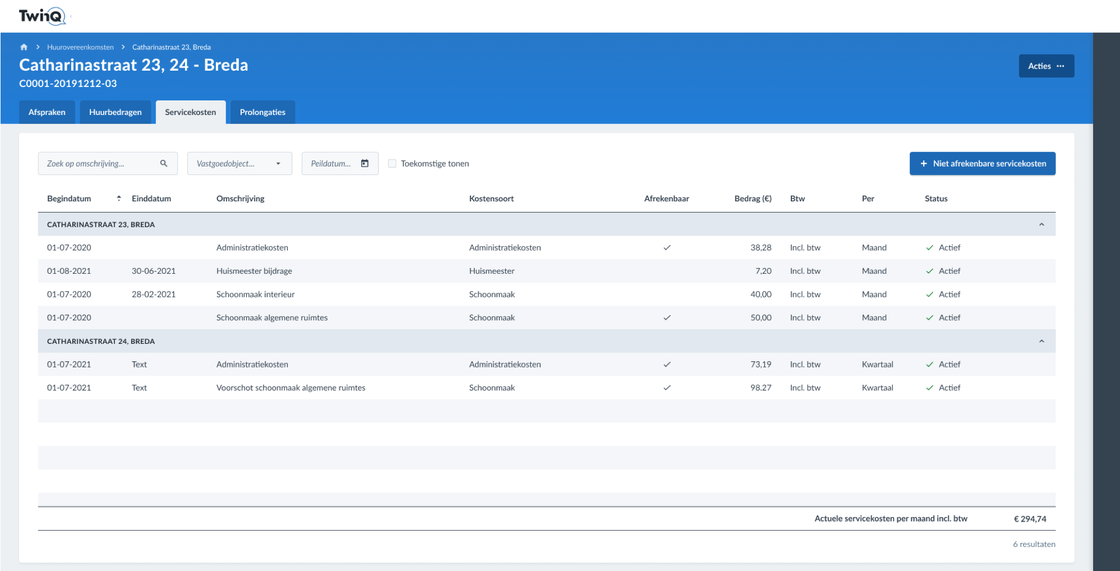Click Maand in the Huismeester bijdrage row
Screen dimensions: 1120x571
tap(874, 271)
